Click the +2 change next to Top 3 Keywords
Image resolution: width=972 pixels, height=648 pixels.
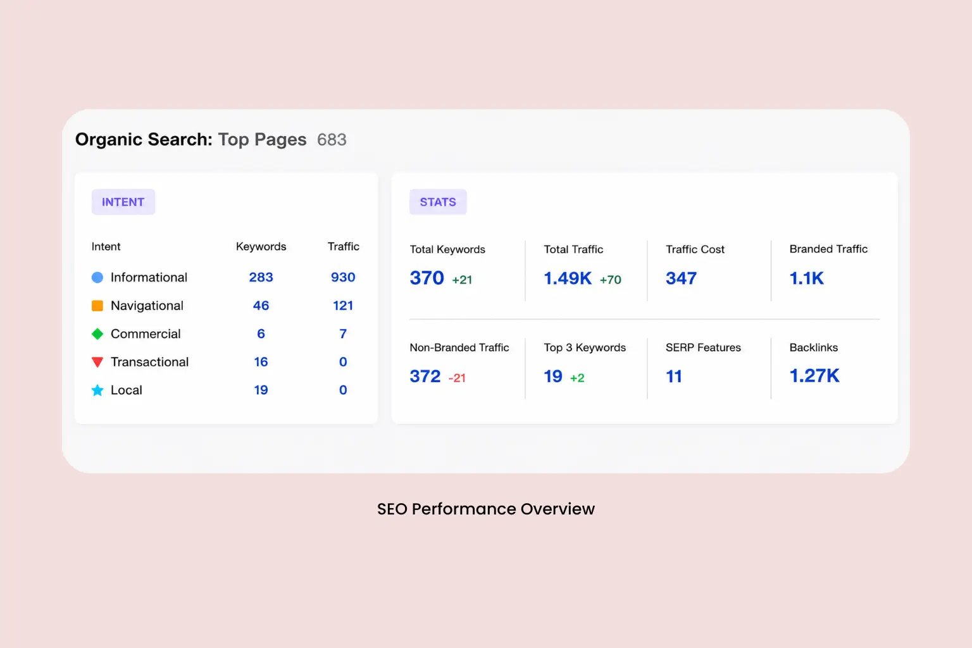pyautogui.click(x=577, y=378)
